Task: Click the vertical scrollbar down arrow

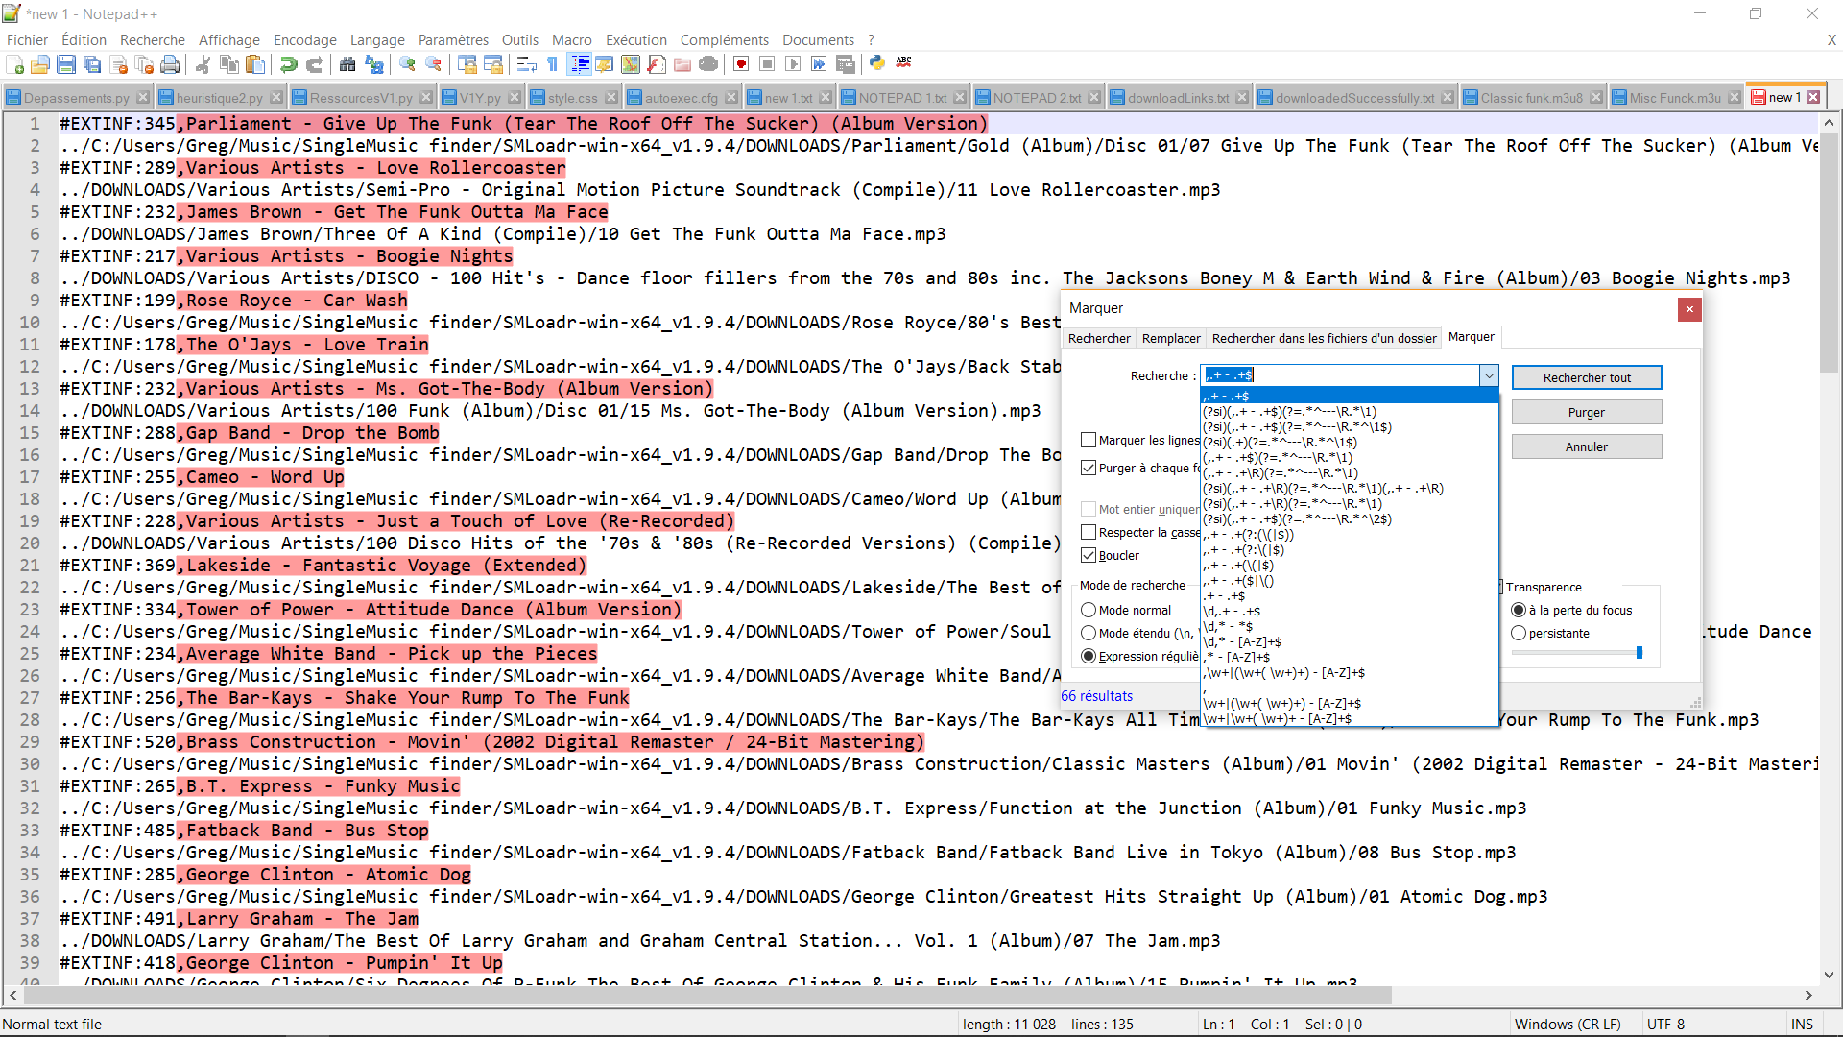Action: click(x=1829, y=974)
